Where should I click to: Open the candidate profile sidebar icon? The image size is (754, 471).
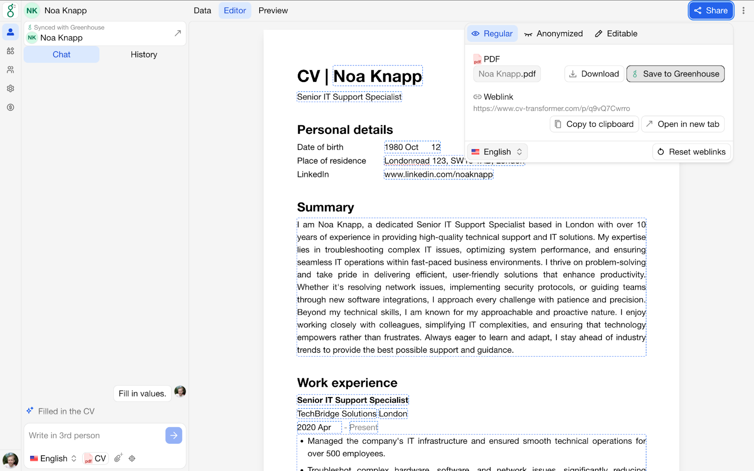[x=10, y=32]
